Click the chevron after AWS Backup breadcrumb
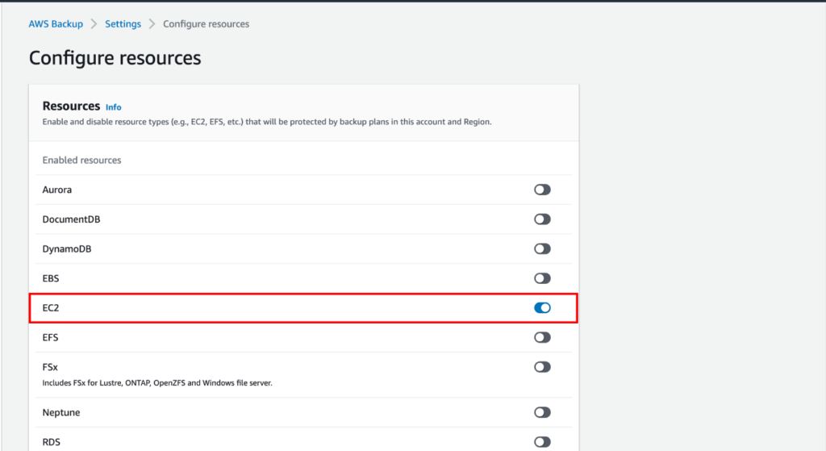This screenshot has height=451, width=826. click(x=94, y=23)
